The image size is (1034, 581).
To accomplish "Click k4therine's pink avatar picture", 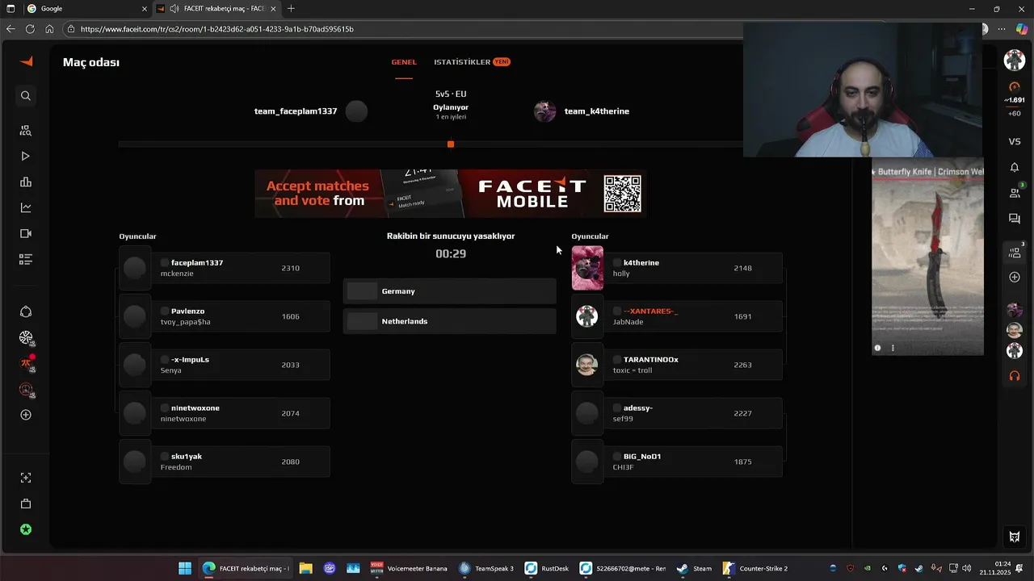I will pos(587,268).
